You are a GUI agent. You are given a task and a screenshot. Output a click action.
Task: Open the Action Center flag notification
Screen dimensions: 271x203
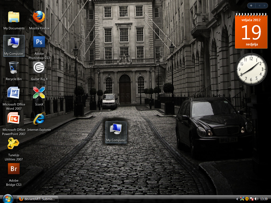tap(252, 199)
